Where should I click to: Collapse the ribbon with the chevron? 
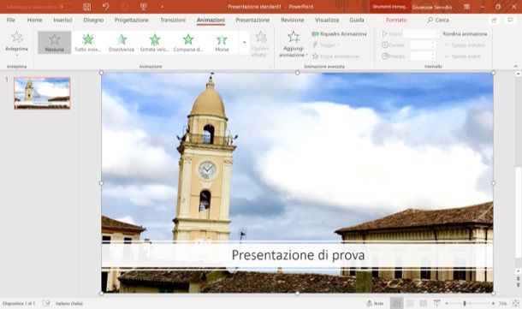[515, 66]
